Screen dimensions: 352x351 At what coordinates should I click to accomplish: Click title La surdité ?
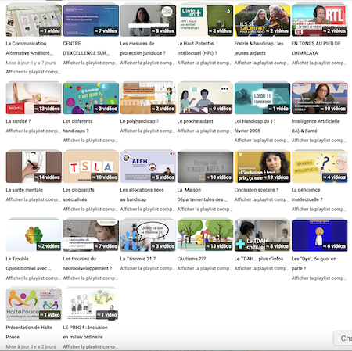pos(18,121)
